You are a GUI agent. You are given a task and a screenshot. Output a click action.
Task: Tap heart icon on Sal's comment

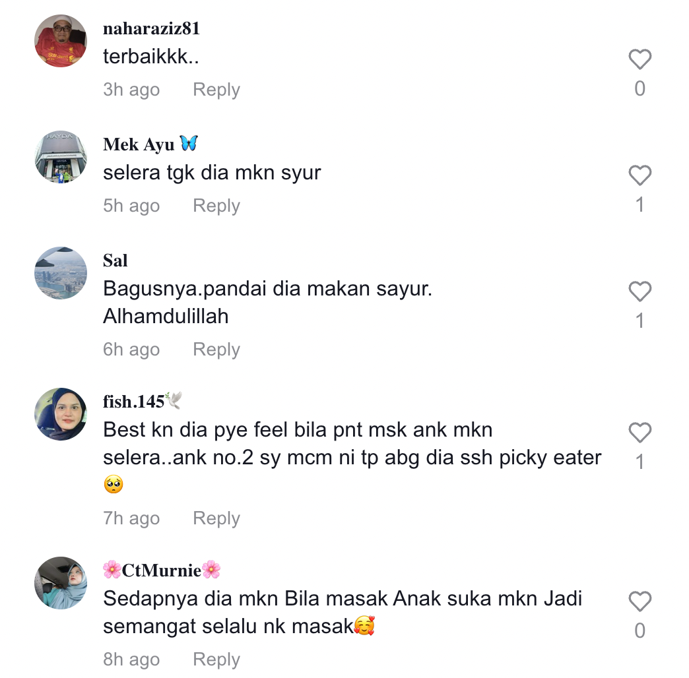(640, 291)
